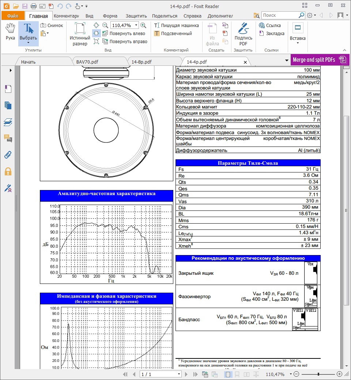Screen dimensions: 351x380
Task: Toggle the Пишущая машинка typewriter tool
Action: tap(177, 26)
